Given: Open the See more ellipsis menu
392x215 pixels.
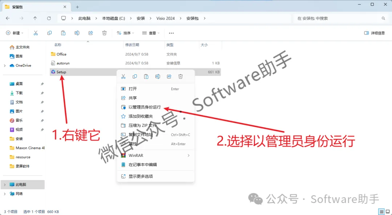Looking at the screenshot, I should pos(171,33).
